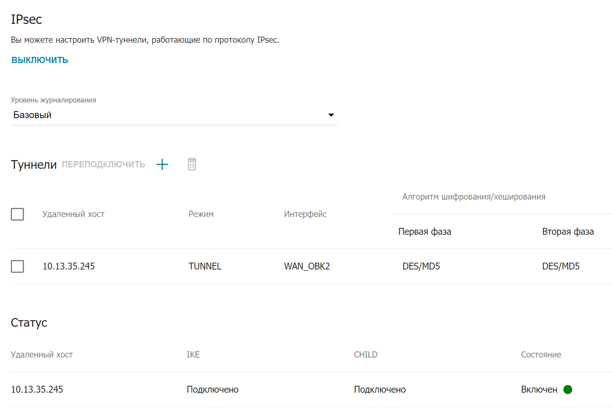Click second phase DES/MD5 value

[561, 266]
